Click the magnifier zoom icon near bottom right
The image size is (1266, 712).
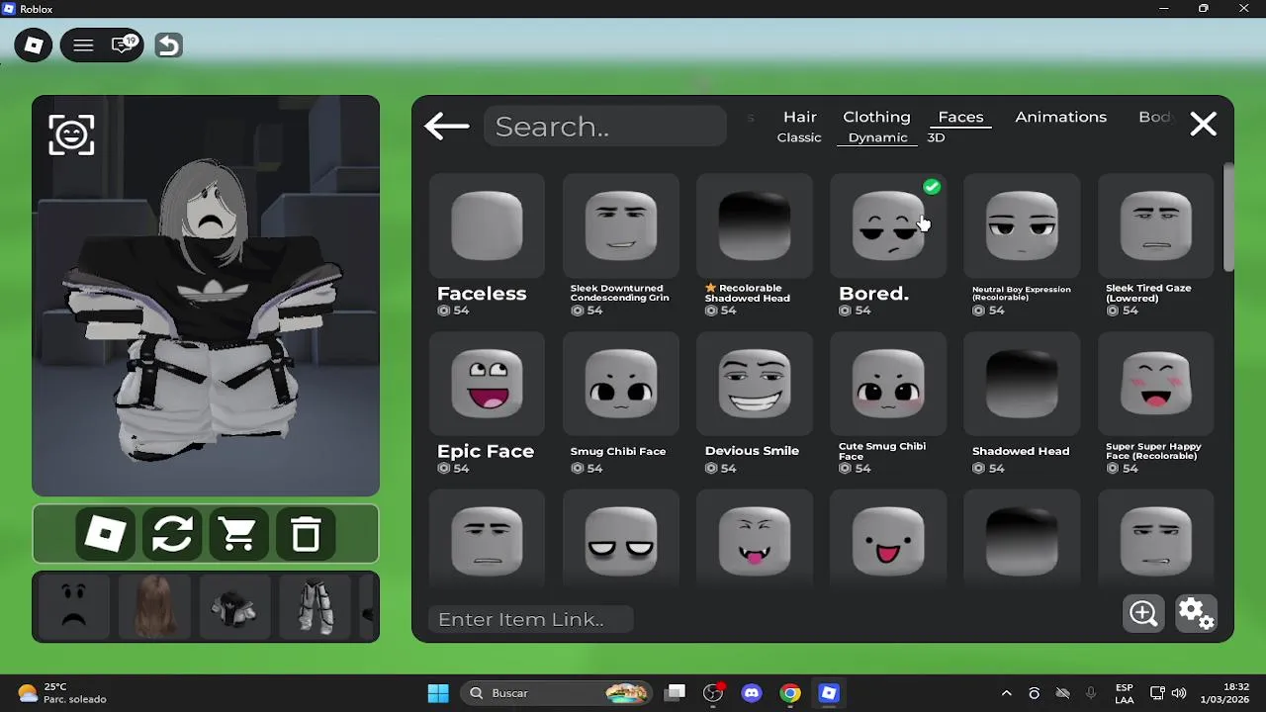click(x=1143, y=613)
